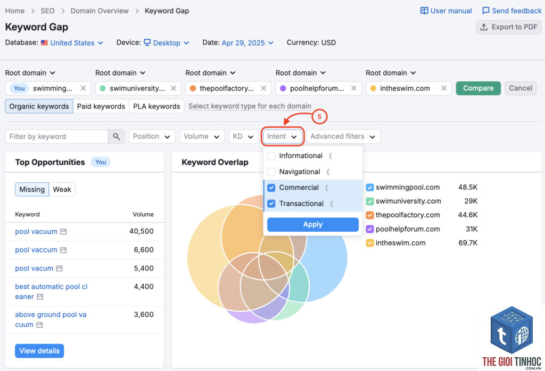The image size is (545, 371).
Task: Select the PLA keywords tab
Action: [156, 106]
